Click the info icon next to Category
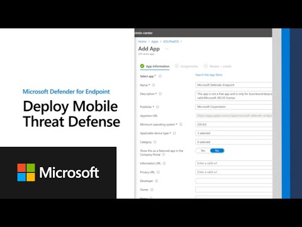 [155, 142]
